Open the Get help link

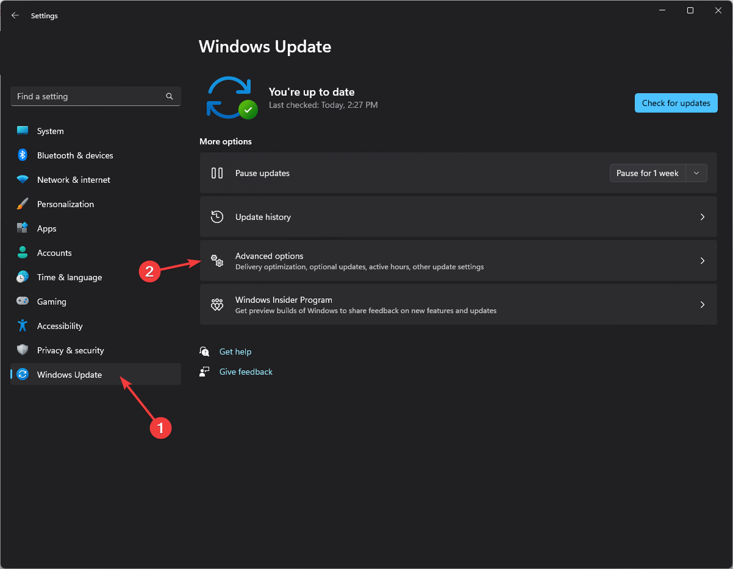click(235, 352)
